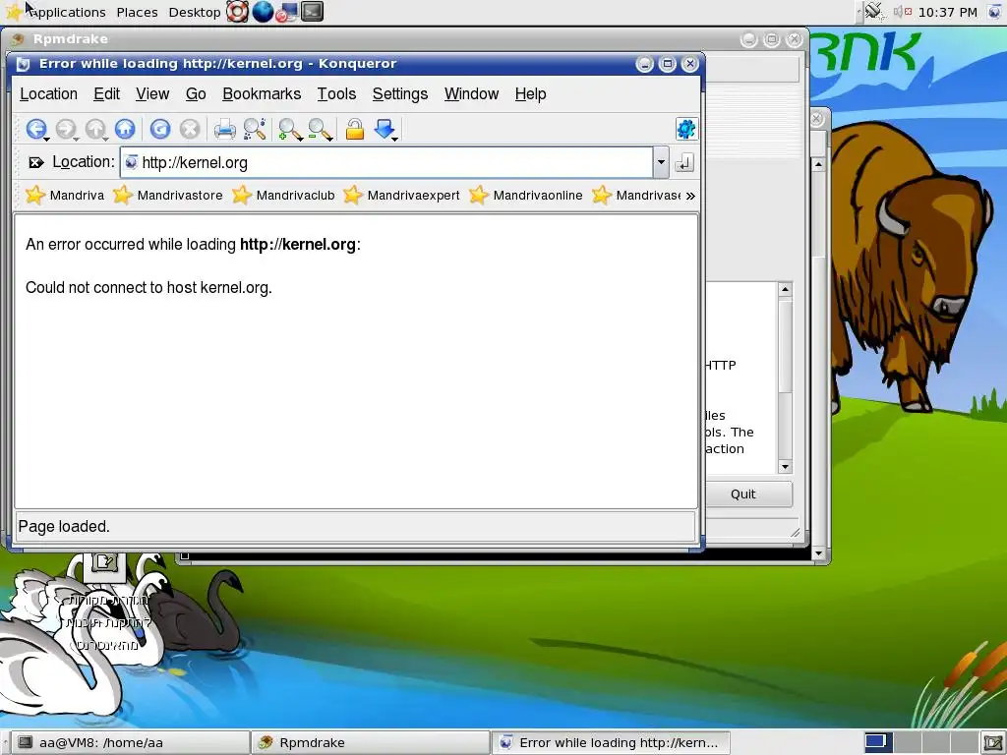This screenshot has height=755, width=1007.
Task: Open the download arrow dropdown
Action: [x=395, y=139]
